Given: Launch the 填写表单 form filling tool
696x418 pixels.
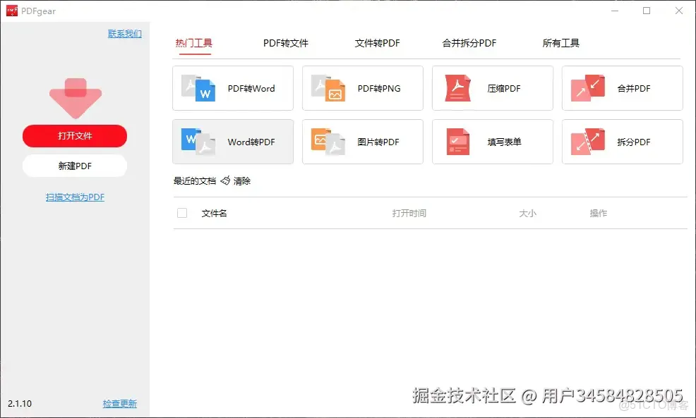Looking at the screenshot, I should 492,142.
